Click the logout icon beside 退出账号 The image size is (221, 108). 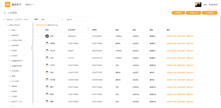click(210, 5)
